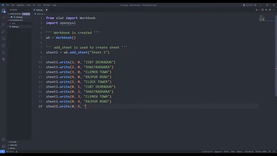277x156 pixels.
Task: Open the Manage gear icon
Action: click(3, 146)
